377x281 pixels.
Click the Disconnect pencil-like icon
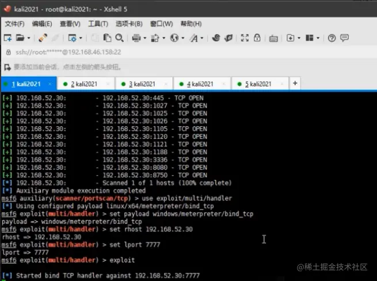[43, 38]
